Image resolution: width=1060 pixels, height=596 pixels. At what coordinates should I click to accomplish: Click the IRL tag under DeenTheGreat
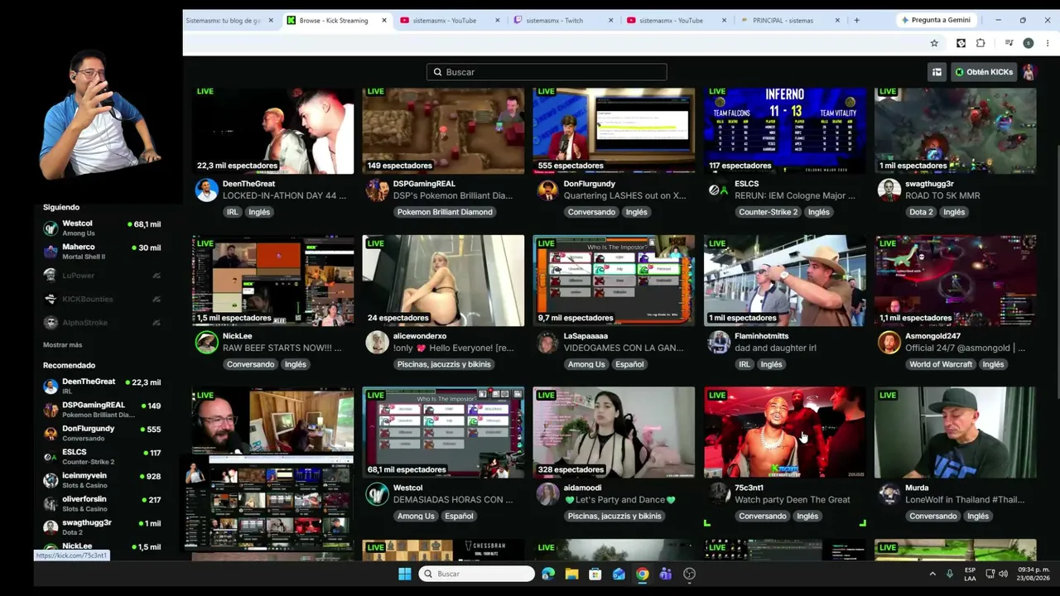(232, 212)
